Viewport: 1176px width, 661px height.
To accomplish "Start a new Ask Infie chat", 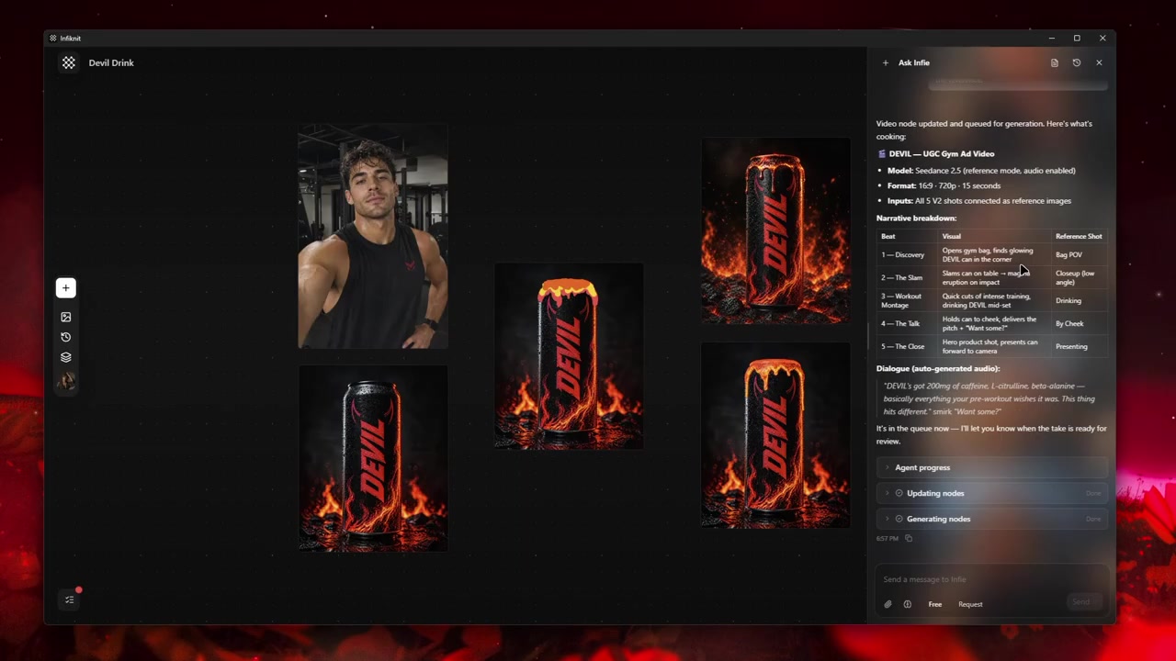I will coord(885,62).
